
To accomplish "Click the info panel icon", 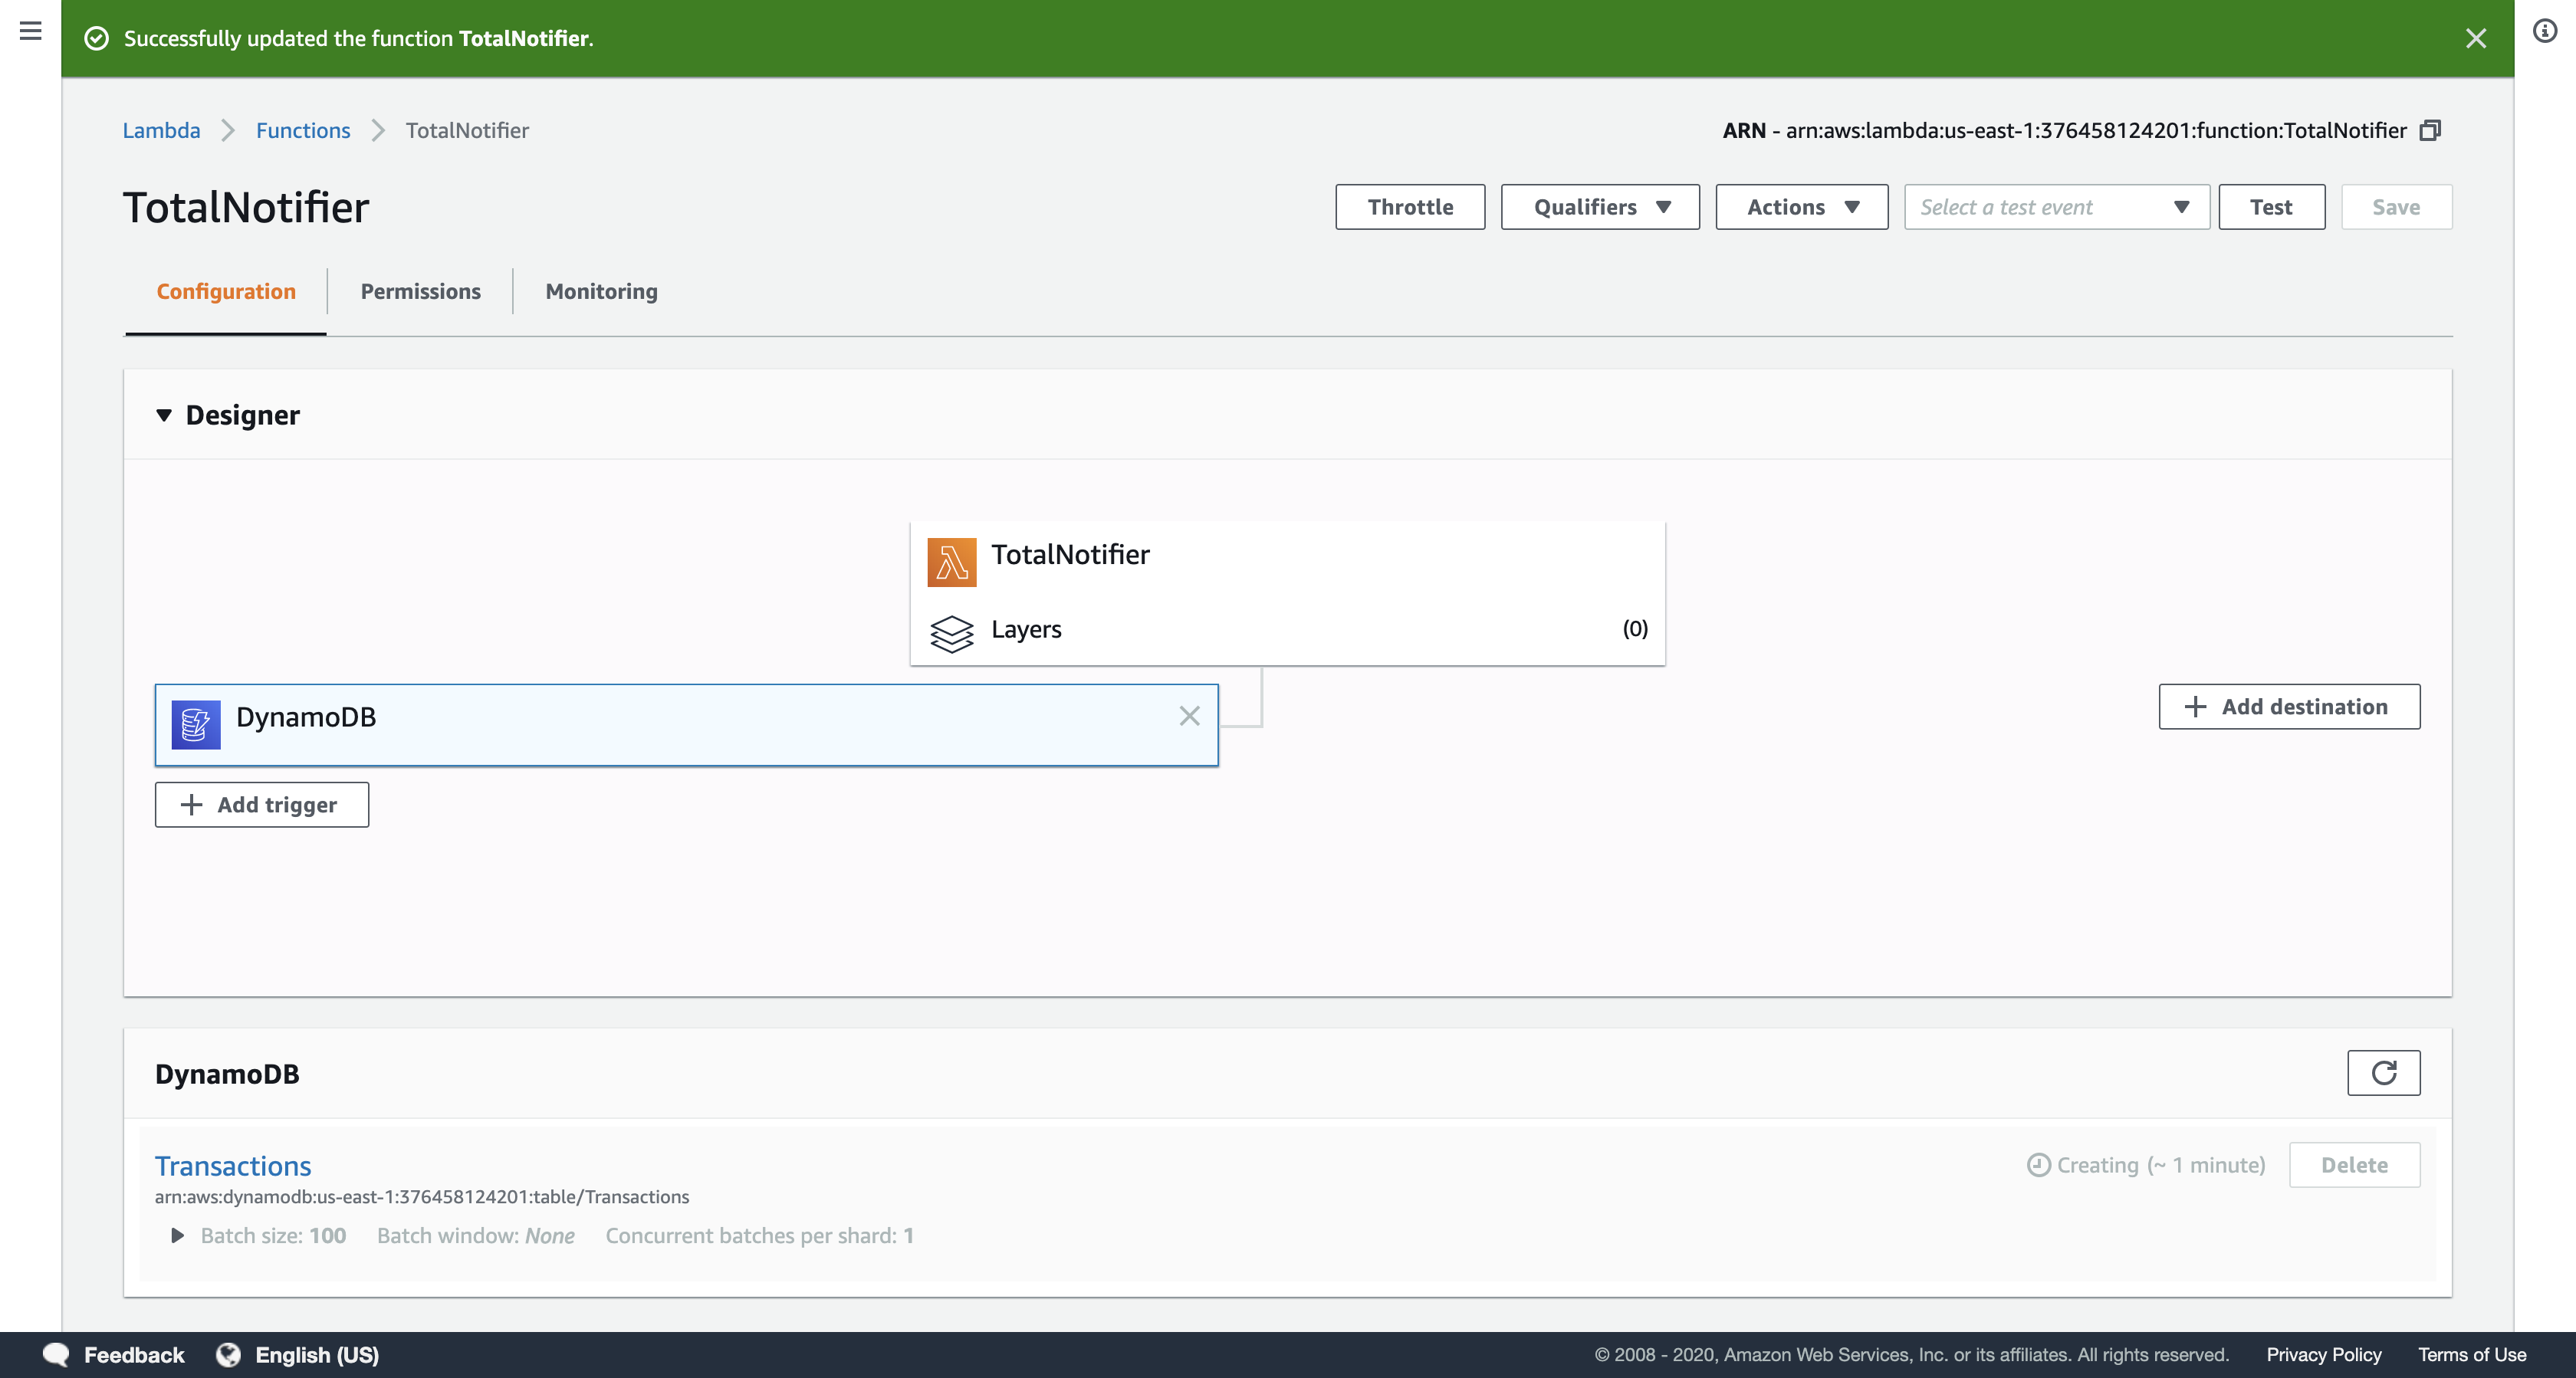I will pyautogui.click(x=2545, y=31).
